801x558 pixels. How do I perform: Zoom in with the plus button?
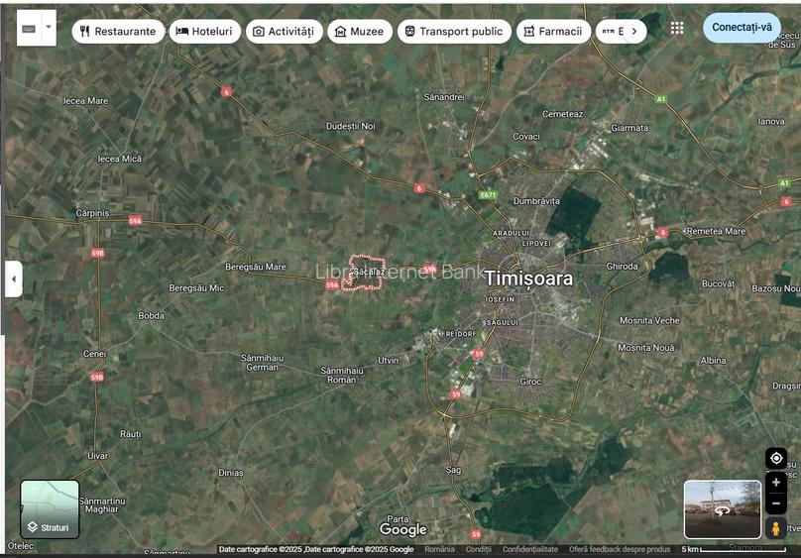[x=776, y=483]
